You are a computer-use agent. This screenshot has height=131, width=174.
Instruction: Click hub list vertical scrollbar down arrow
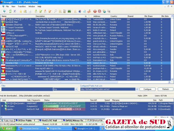(172, 79)
